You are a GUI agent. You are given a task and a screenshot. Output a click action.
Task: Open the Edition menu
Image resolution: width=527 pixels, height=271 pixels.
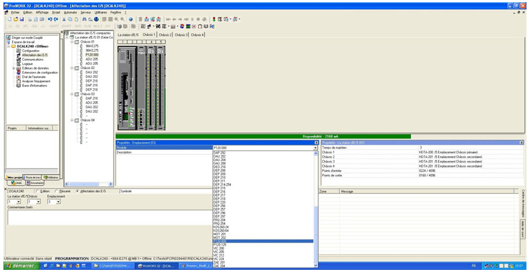coord(28,12)
